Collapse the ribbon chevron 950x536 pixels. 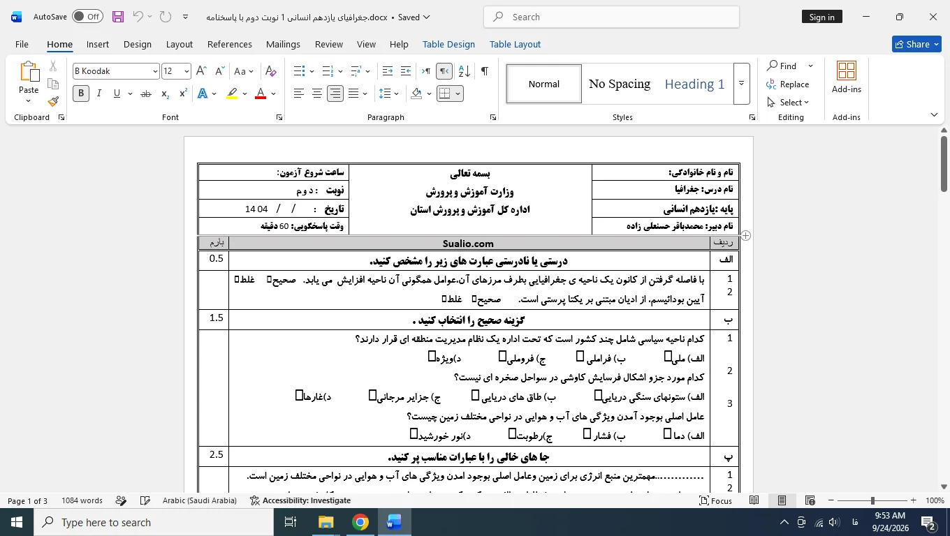[935, 114]
